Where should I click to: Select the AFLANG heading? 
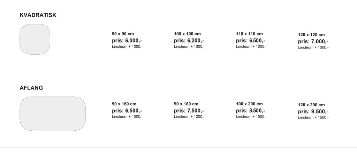pyautogui.click(x=31, y=88)
